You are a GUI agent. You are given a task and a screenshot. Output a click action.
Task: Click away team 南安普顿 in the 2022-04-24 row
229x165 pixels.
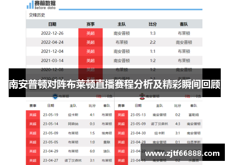tap(184, 42)
